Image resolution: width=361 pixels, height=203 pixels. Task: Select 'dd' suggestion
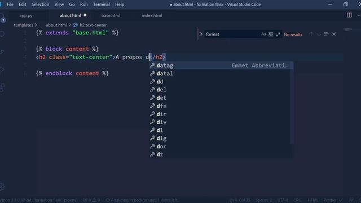click(220, 81)
